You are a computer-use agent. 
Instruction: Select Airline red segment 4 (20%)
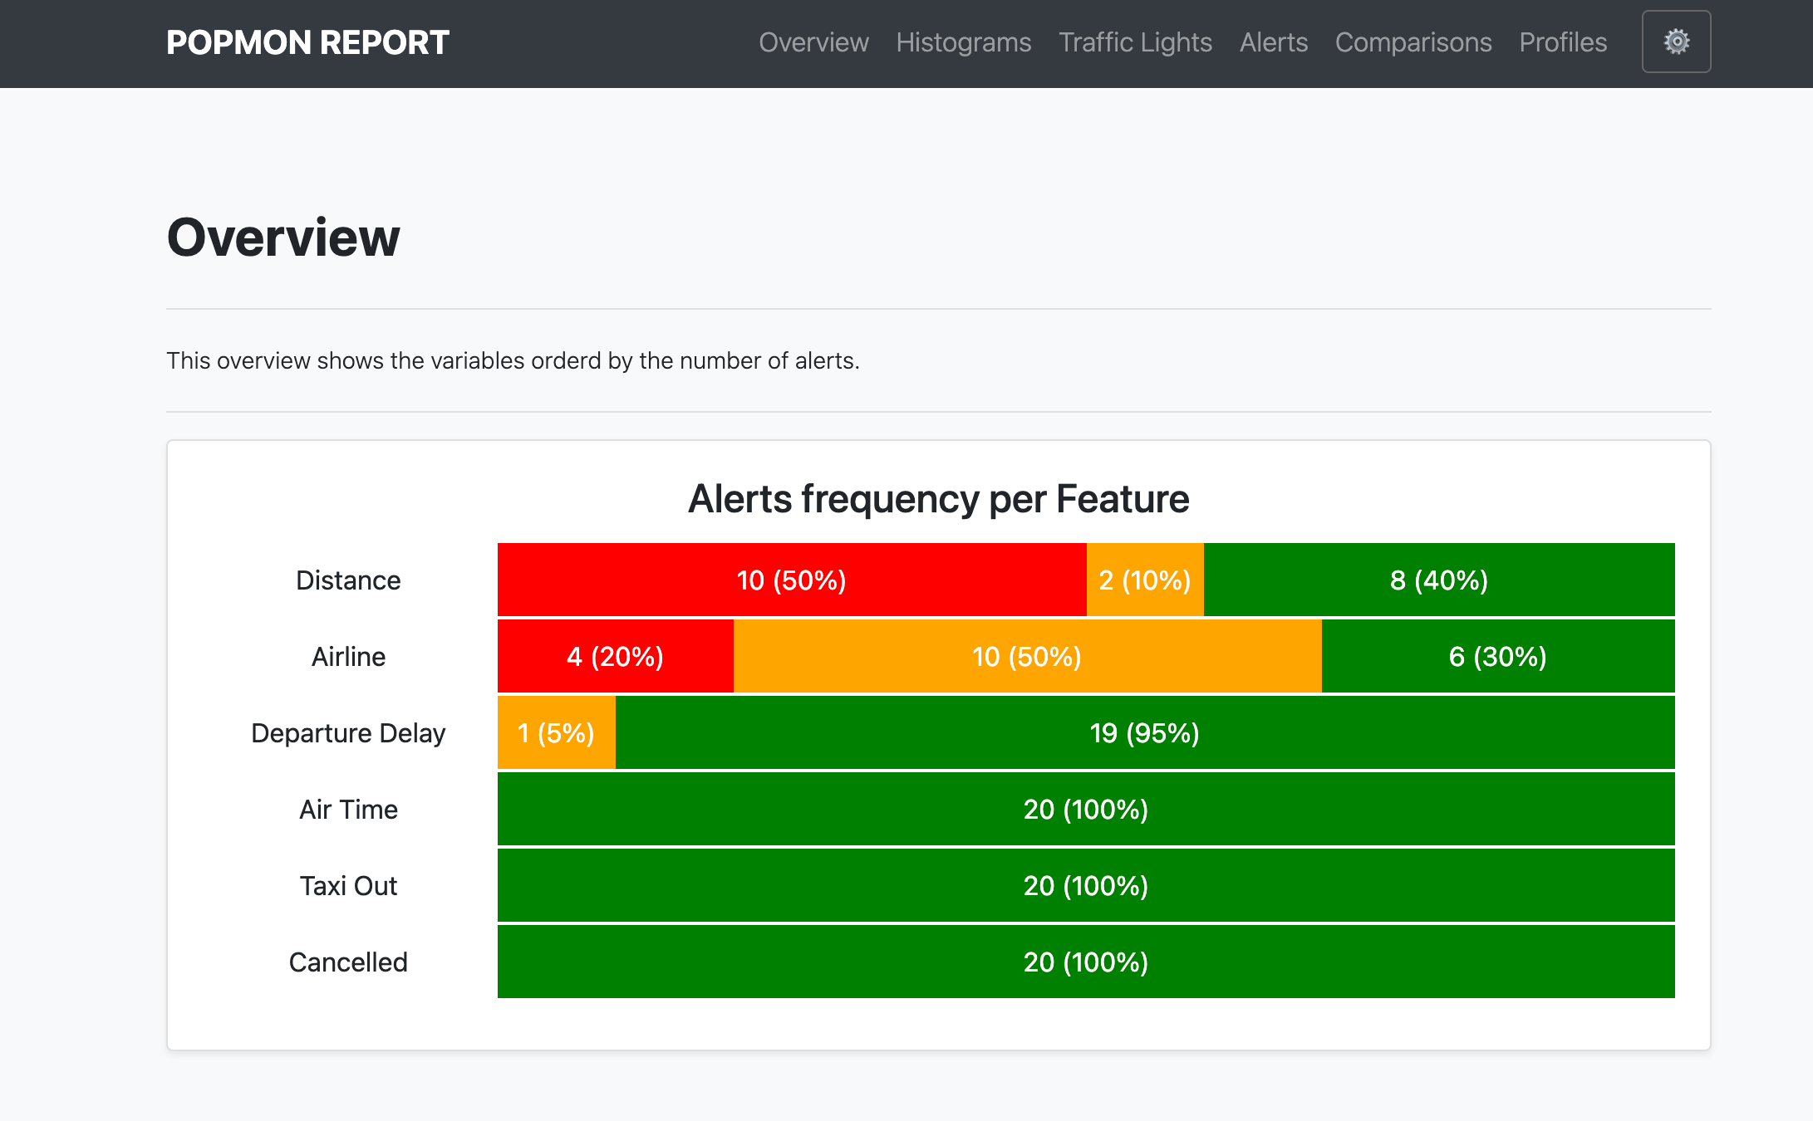[x=615, y=656]
